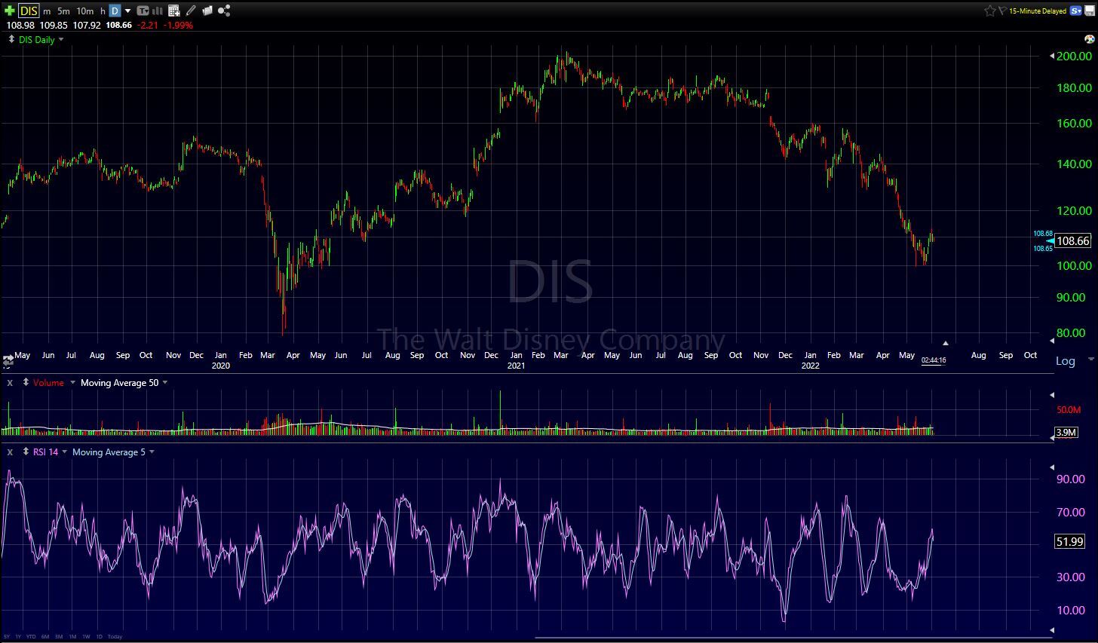1098x643 pixels.
Task: Open the Moving Average 5 dropdown
Action: [x=152, y=452]
